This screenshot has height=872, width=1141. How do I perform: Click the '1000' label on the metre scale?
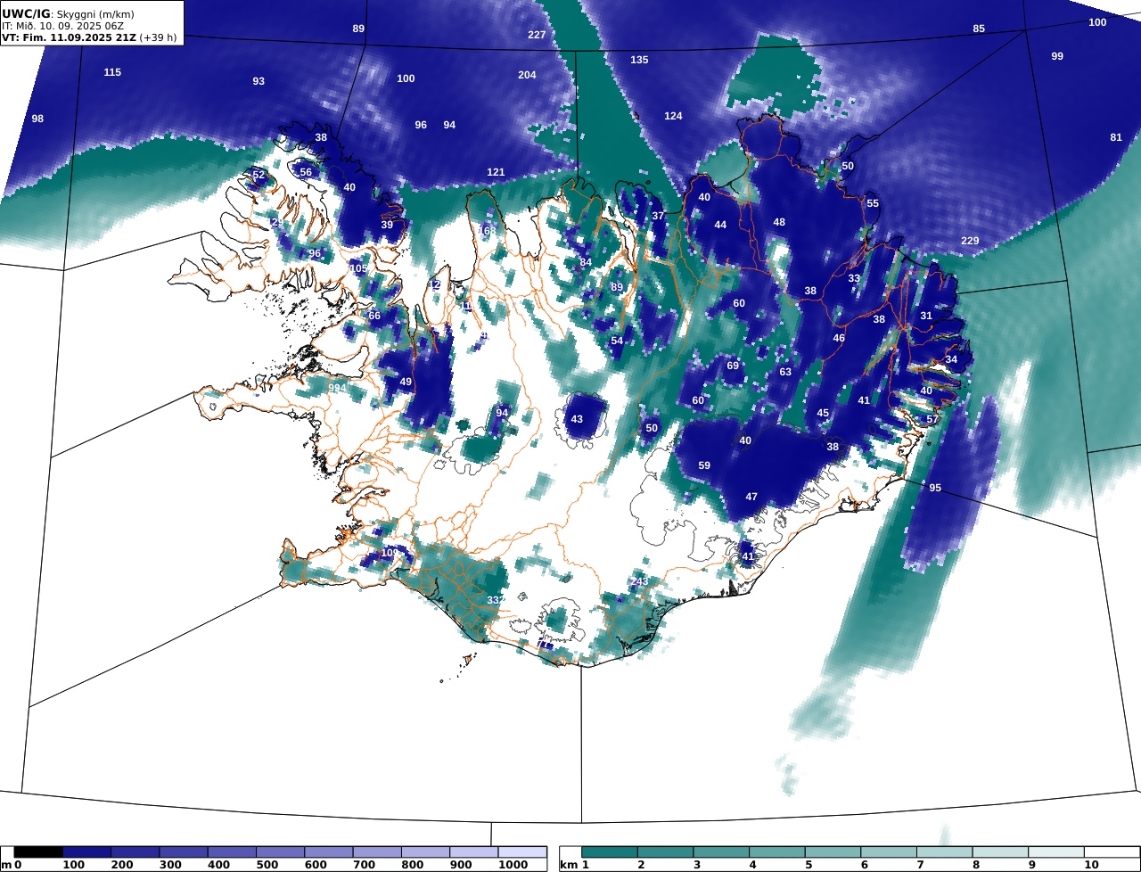[513, 865]
